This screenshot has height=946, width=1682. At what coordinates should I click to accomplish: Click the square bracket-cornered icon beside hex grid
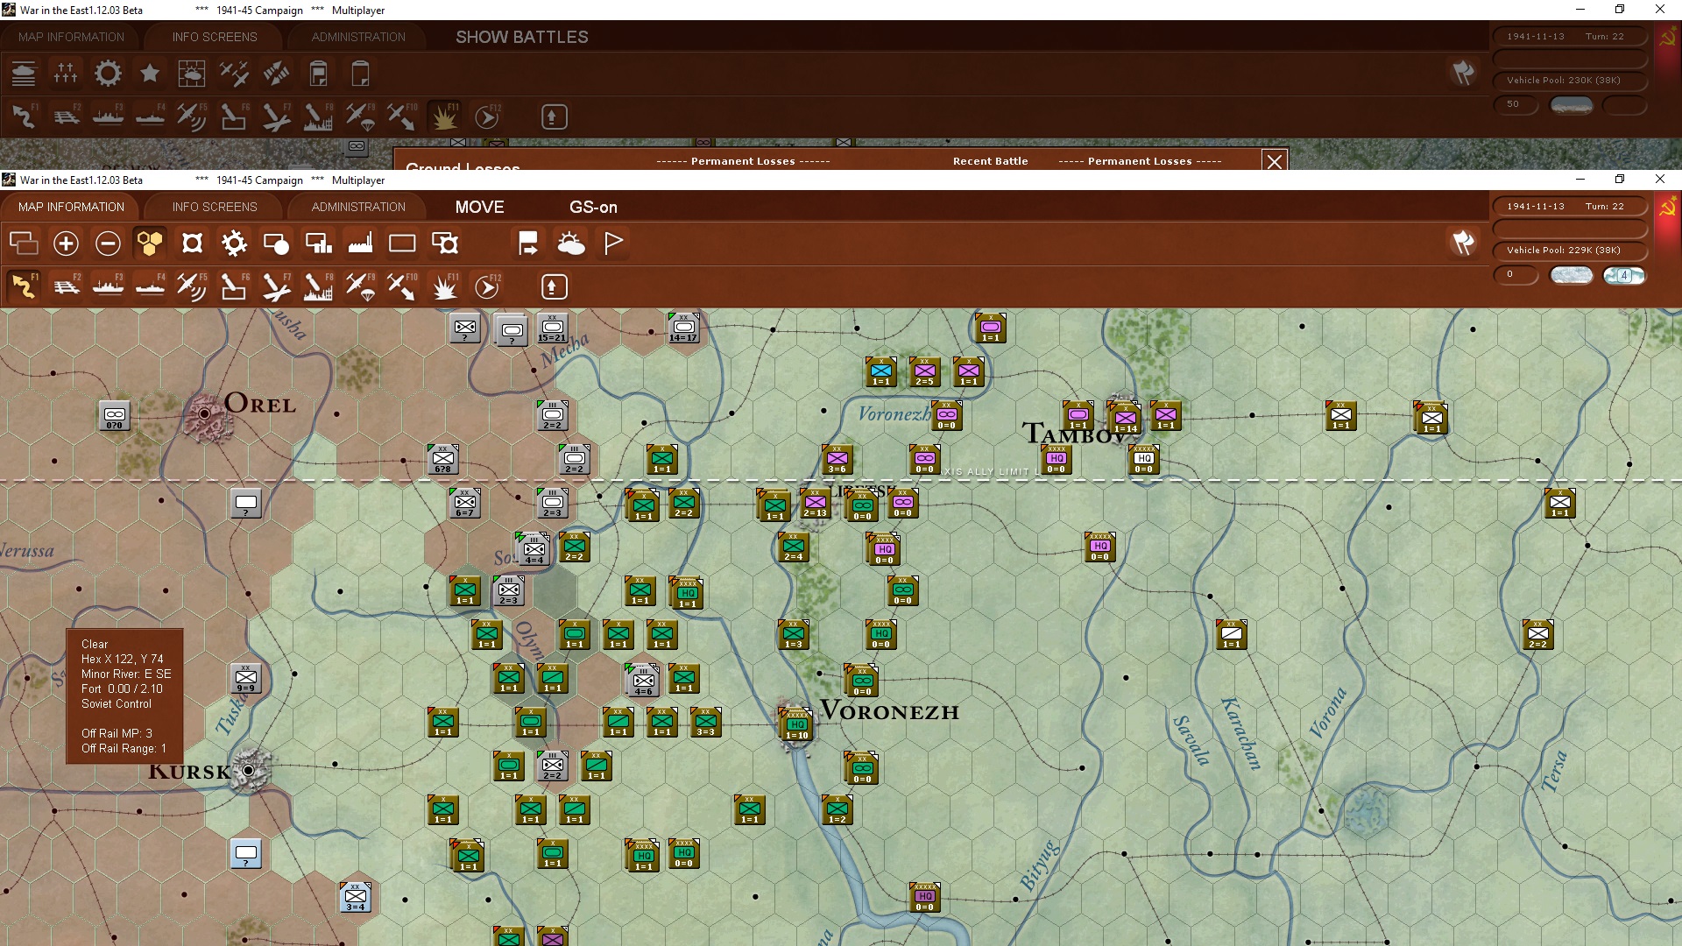pyautogui.click(x=192, y=244)
